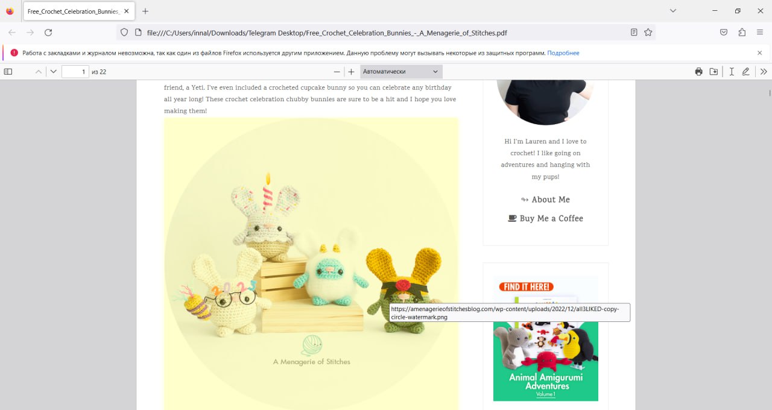Dismiss the bookmarks warning notification

point(760,53)
